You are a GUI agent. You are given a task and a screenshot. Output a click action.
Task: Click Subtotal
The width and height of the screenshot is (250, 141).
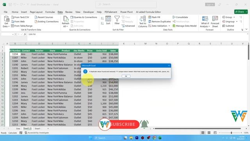tap(228, 26)
